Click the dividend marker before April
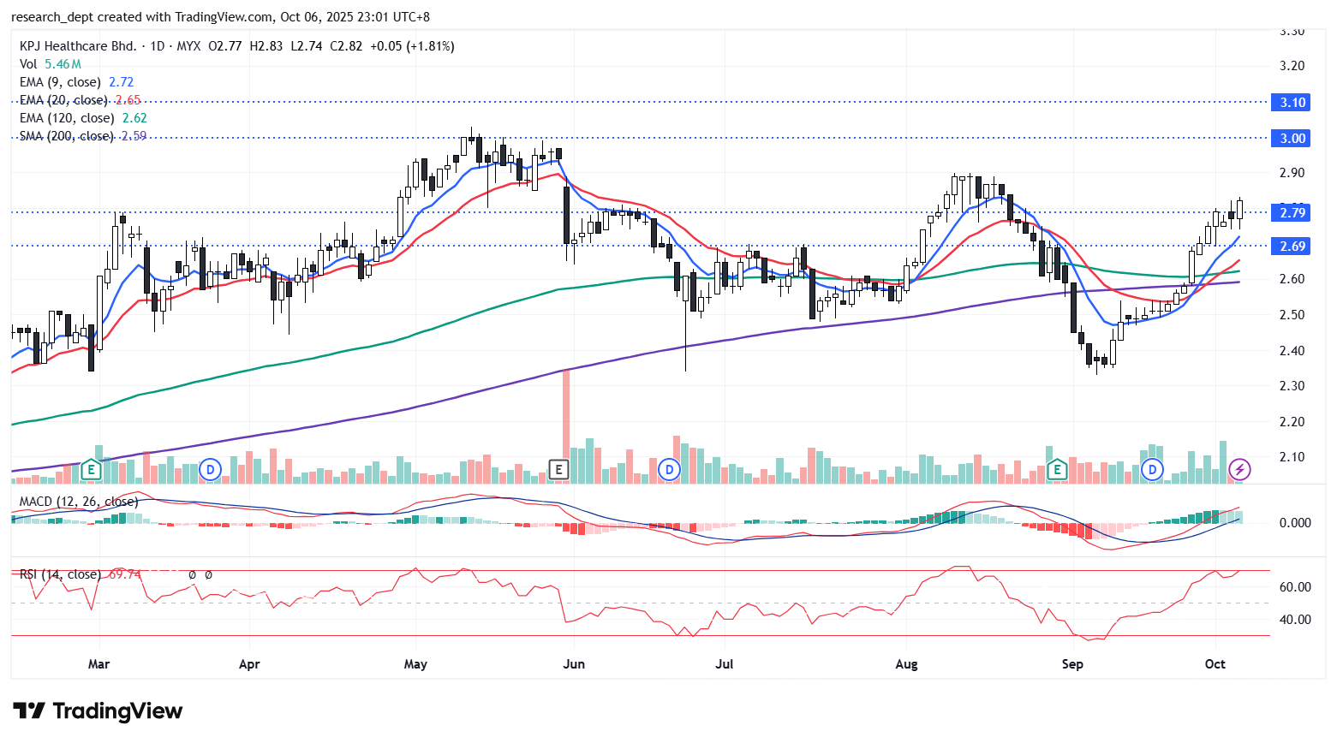Image resolution: width=1337 pixels, height=743 pixels. pyautogui.click(x=211, y=469)
